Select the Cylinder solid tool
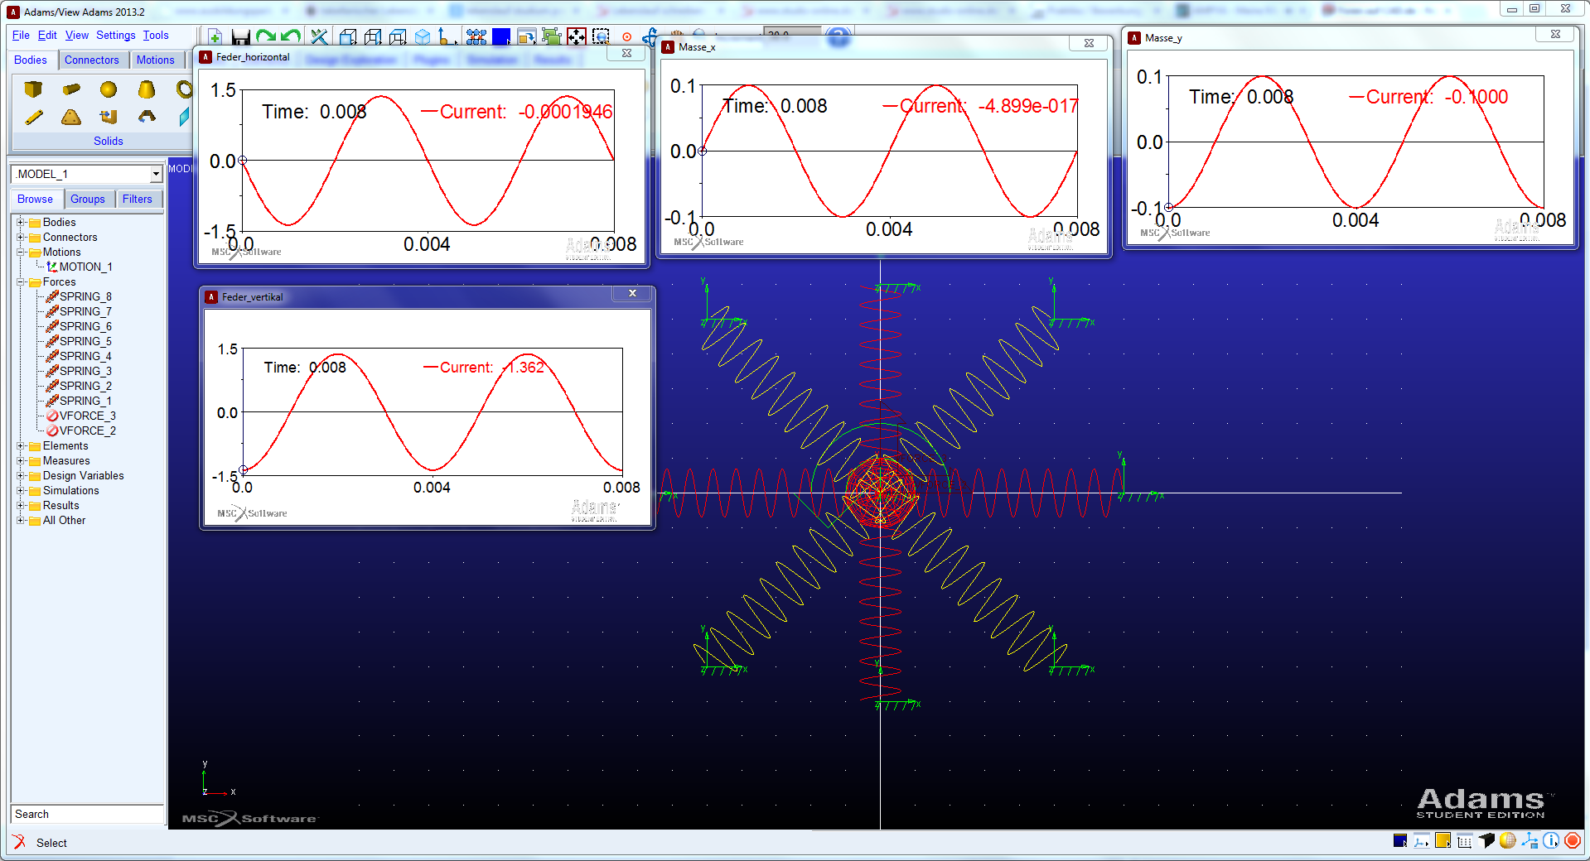This screenshot has width=1590, height=861. coord(71,89)
